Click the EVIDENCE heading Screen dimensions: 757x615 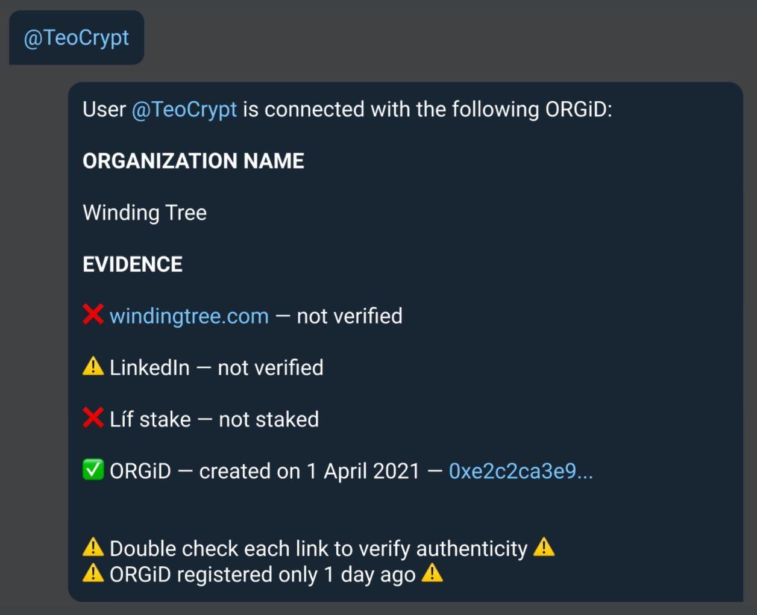click(133, 265)
